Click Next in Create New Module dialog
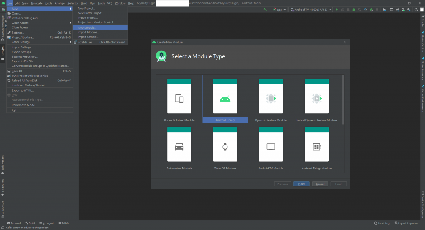Screen dimensions: 425x230 click(301, 184)
